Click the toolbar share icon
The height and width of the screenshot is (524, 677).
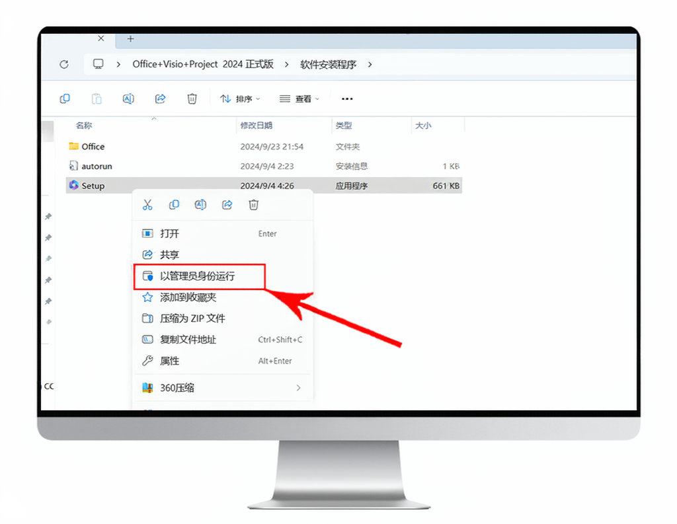coord(160,99)
